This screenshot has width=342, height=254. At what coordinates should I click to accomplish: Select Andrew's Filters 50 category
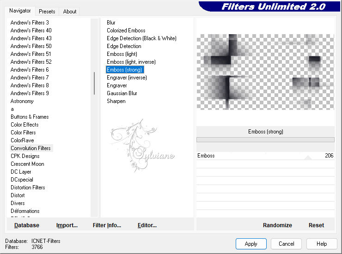31,46
